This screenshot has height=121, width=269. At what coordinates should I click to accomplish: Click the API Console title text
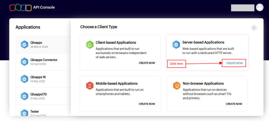pos(44,7)
